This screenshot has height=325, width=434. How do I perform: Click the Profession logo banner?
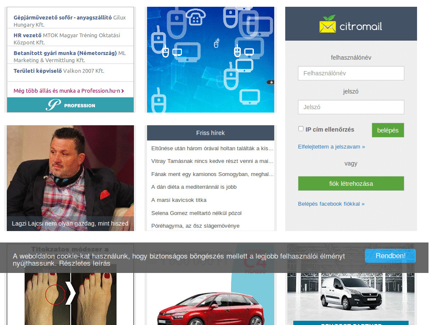[70, 105]
